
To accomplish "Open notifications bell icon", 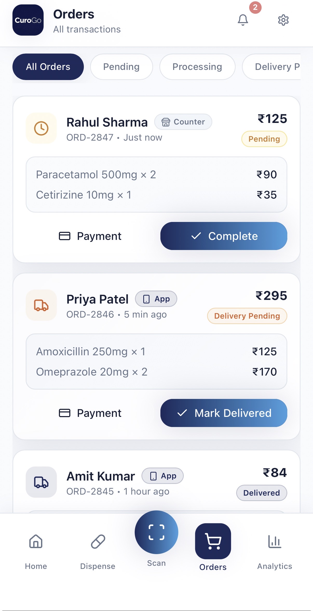I will coord(243,20).
